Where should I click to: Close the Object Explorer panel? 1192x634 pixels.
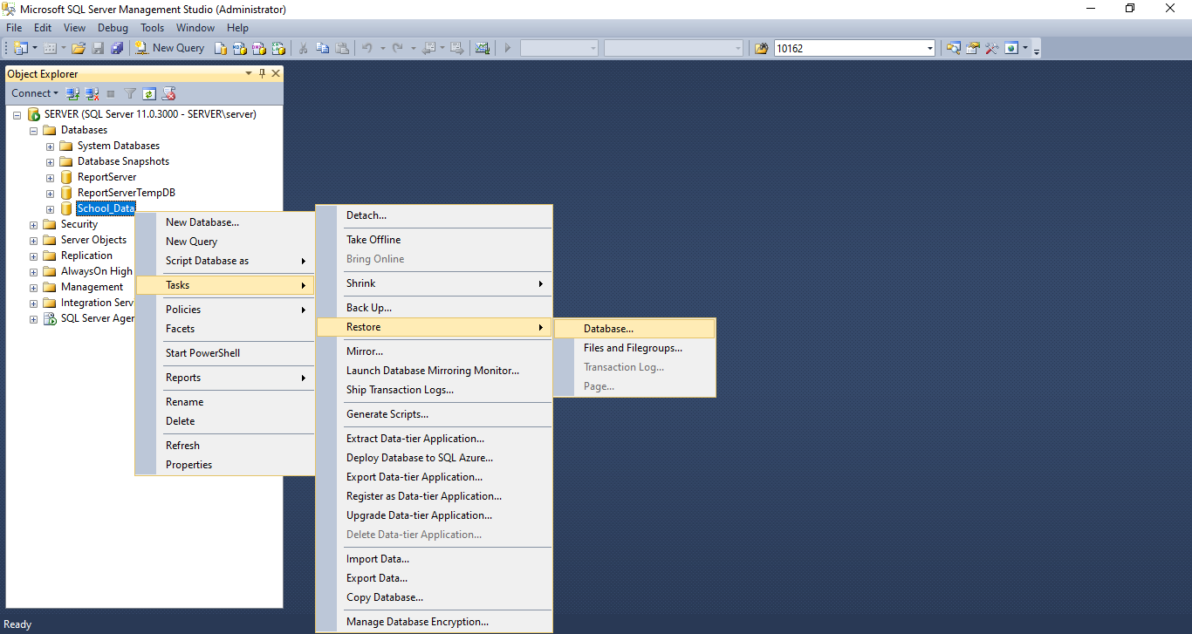click(x=276, y=74)
